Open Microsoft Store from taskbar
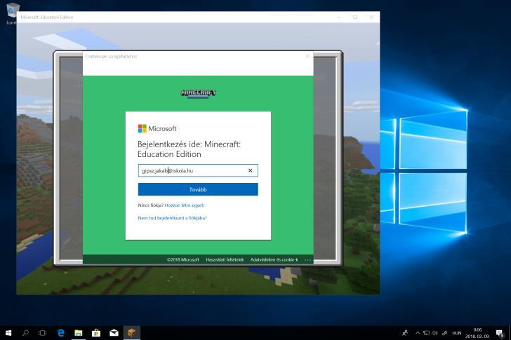 tap(96, 333)
